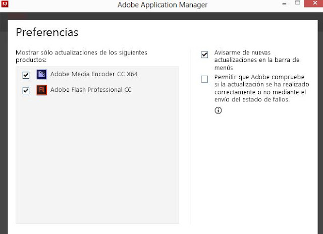Click the empty area of the products list
Image resolution: width=323 pixels, height=234 pixels.
tap(97, 161)
